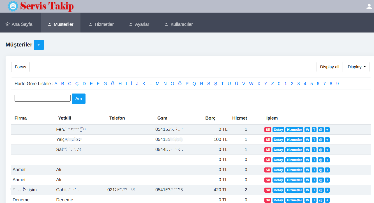This screenshot has height=203, width=374.
Task: Delete the first customer with Sil
Action: (x=268, y=130)
